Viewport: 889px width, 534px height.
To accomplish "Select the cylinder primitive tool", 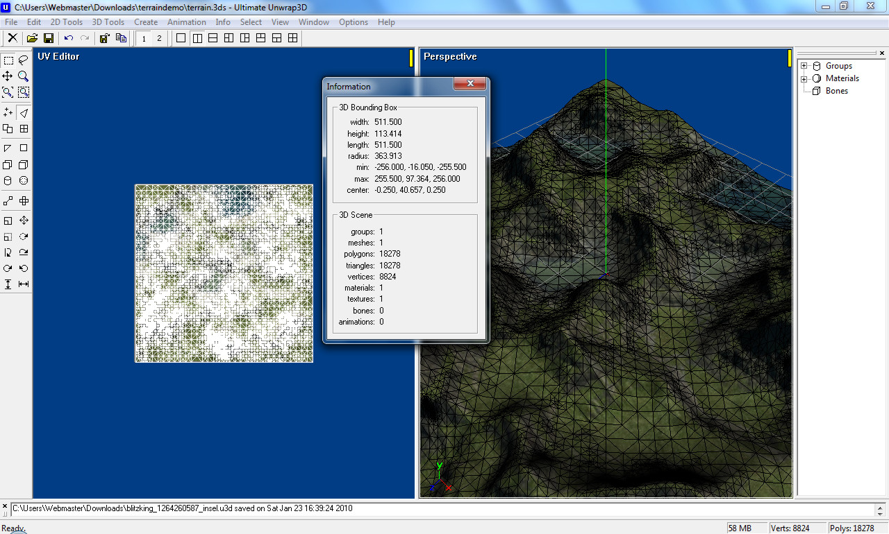I will pyautogui.click(x=8, y=181).
